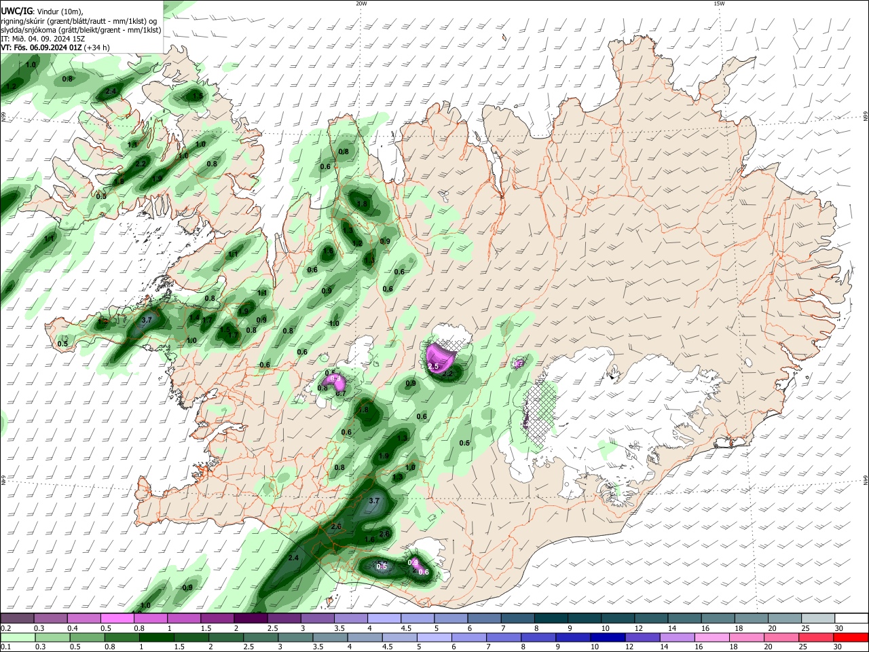Pick the bright magenta 0.5 swatch in snow scale

coord(117,619)
